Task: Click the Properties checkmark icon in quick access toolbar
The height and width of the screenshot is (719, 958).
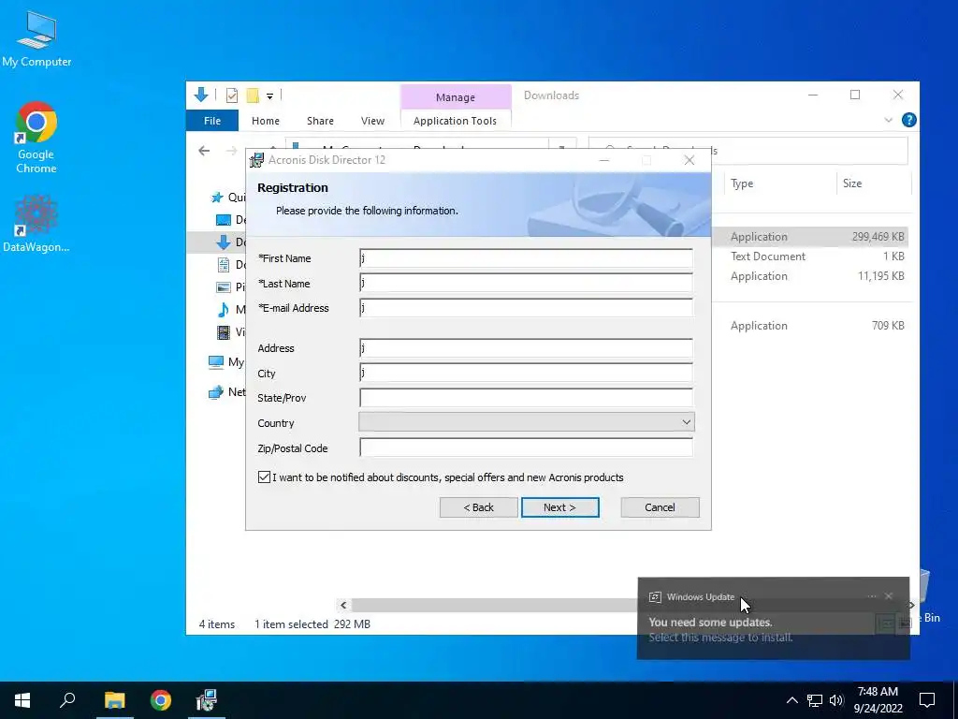Action: [x=232, y=95]
